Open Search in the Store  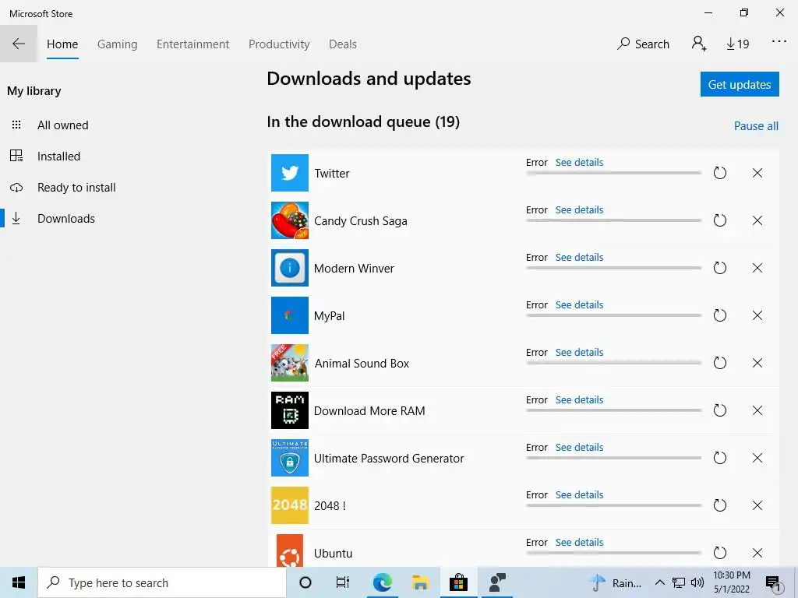pyautogui.click(x=643, y=44)
